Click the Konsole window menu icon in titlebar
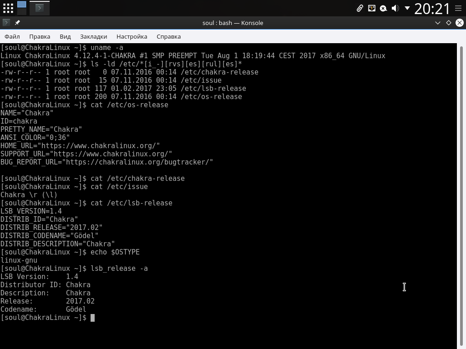This screenshot has width=466, height=349. click(x=6, y=23)
